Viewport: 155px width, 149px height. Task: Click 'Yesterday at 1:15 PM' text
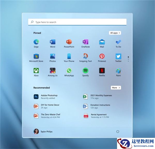[x=100, y=117]
